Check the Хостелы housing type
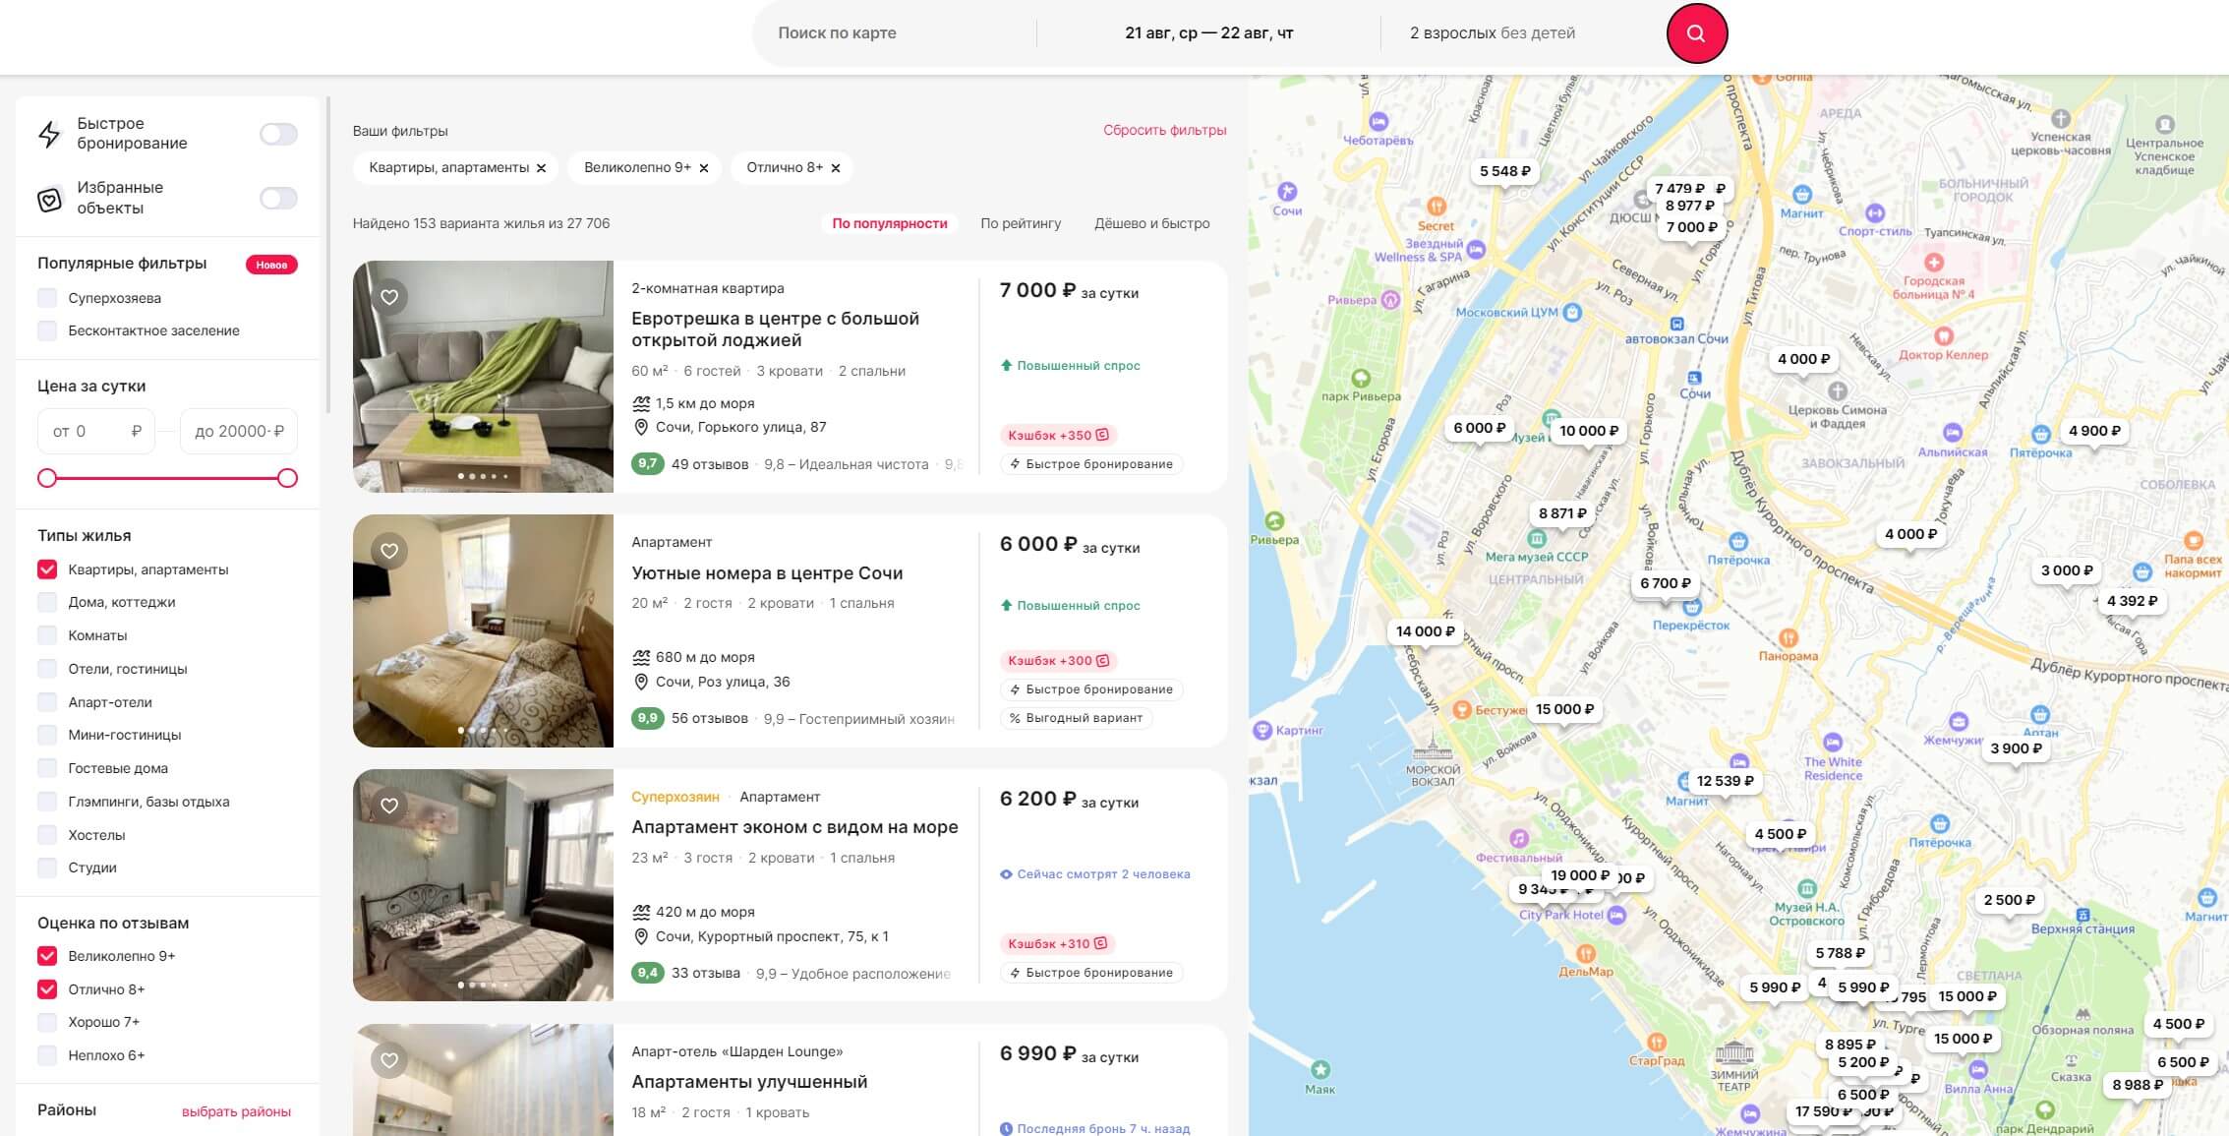Viewport: 2229px width, 1136px height. pyautogui.click(x=47, y=835)
